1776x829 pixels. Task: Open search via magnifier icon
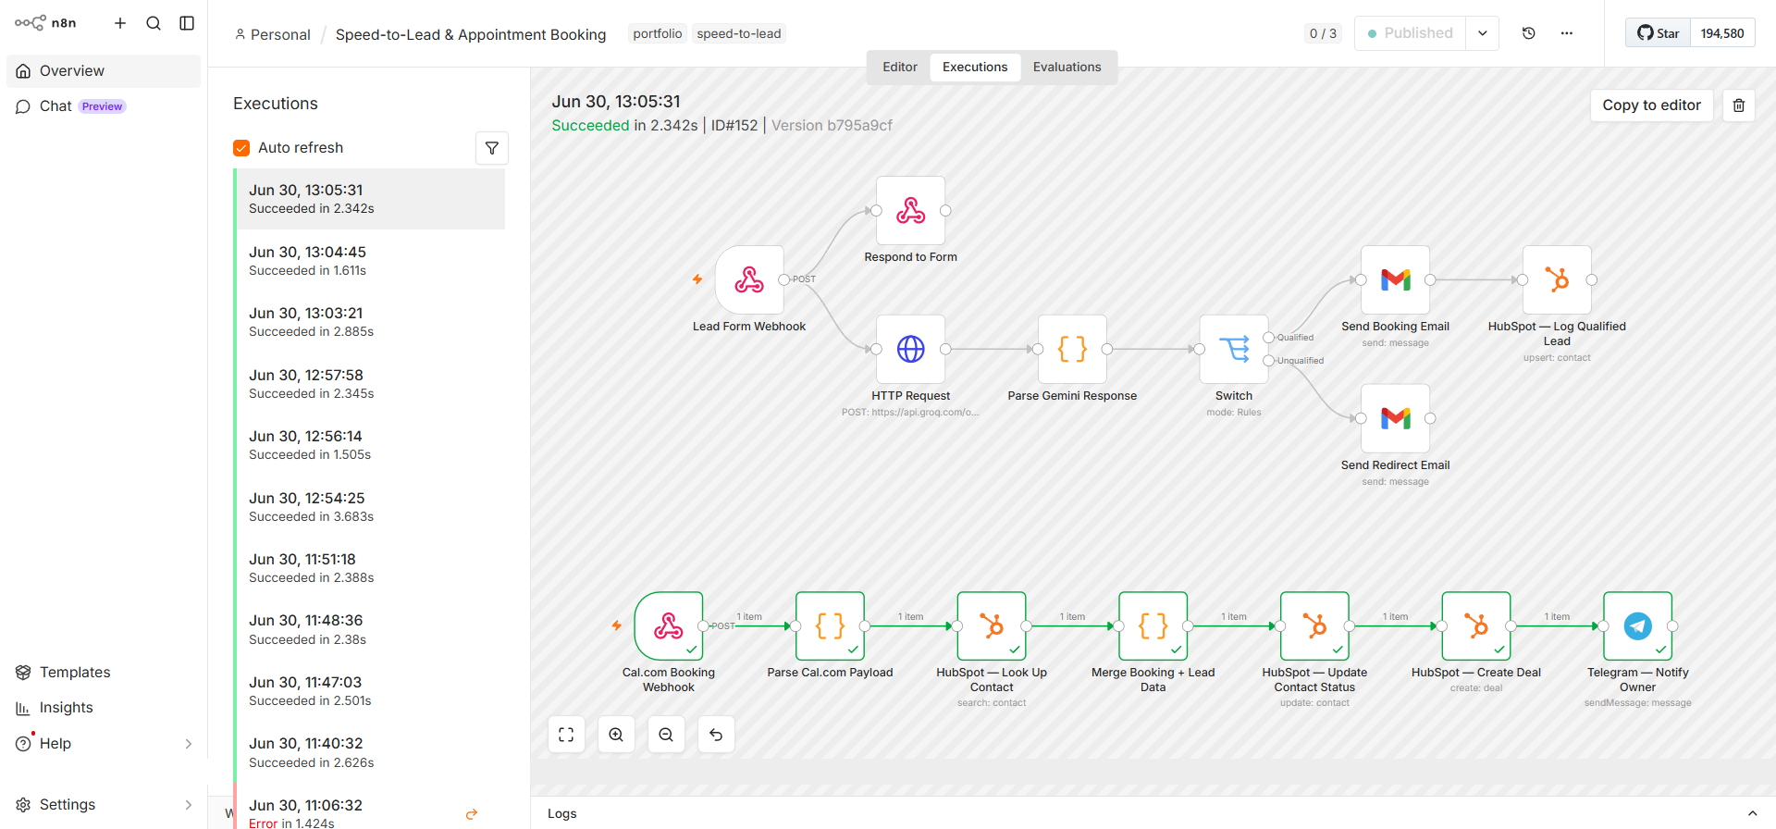[x=154, y=23]
